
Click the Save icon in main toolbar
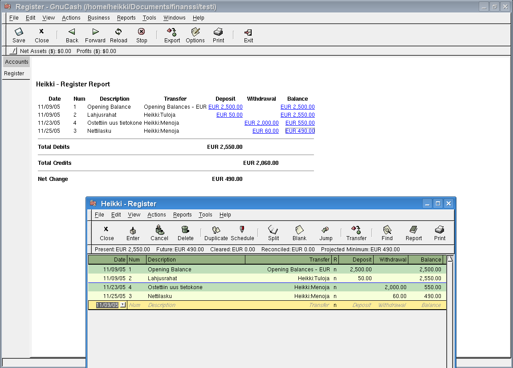[x=19, y=32]
